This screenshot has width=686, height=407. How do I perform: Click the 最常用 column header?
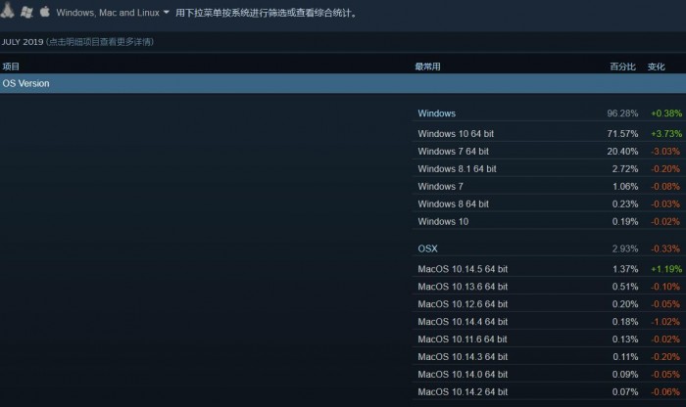pos(427,67)
